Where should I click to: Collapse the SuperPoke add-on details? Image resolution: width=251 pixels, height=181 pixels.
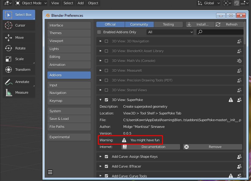tap(100, 100)
